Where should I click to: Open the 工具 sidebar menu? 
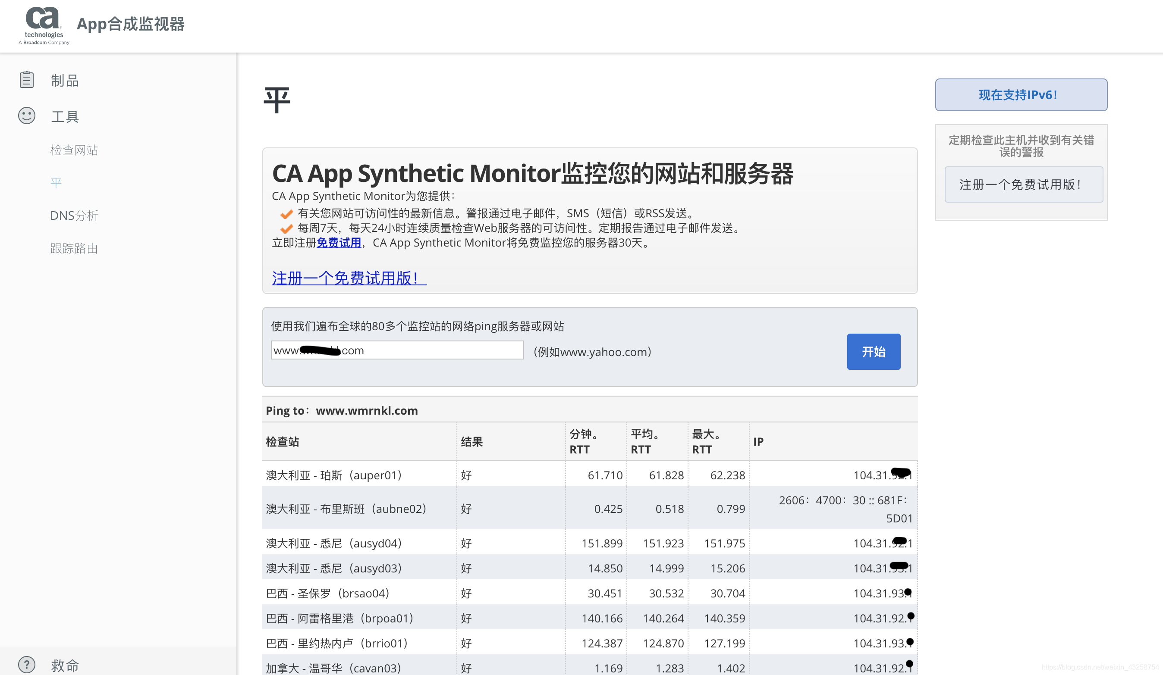(65, 116)
